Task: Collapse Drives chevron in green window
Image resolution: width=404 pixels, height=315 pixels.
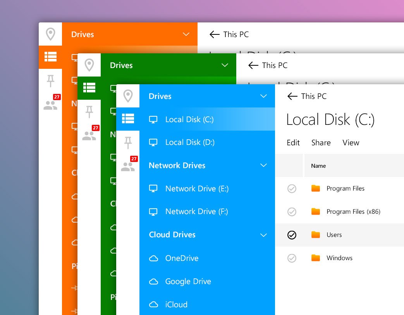Action: [225, 65]
